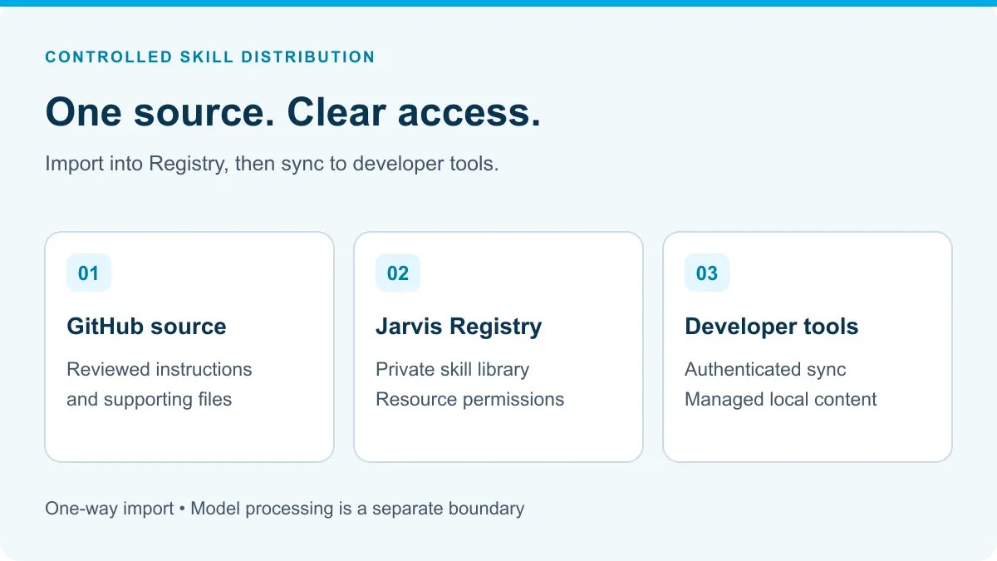The width and height of the screenshot is (997, 561).
Task: Click the text "Authenticated sync"
Action: [x=765, y=369]
